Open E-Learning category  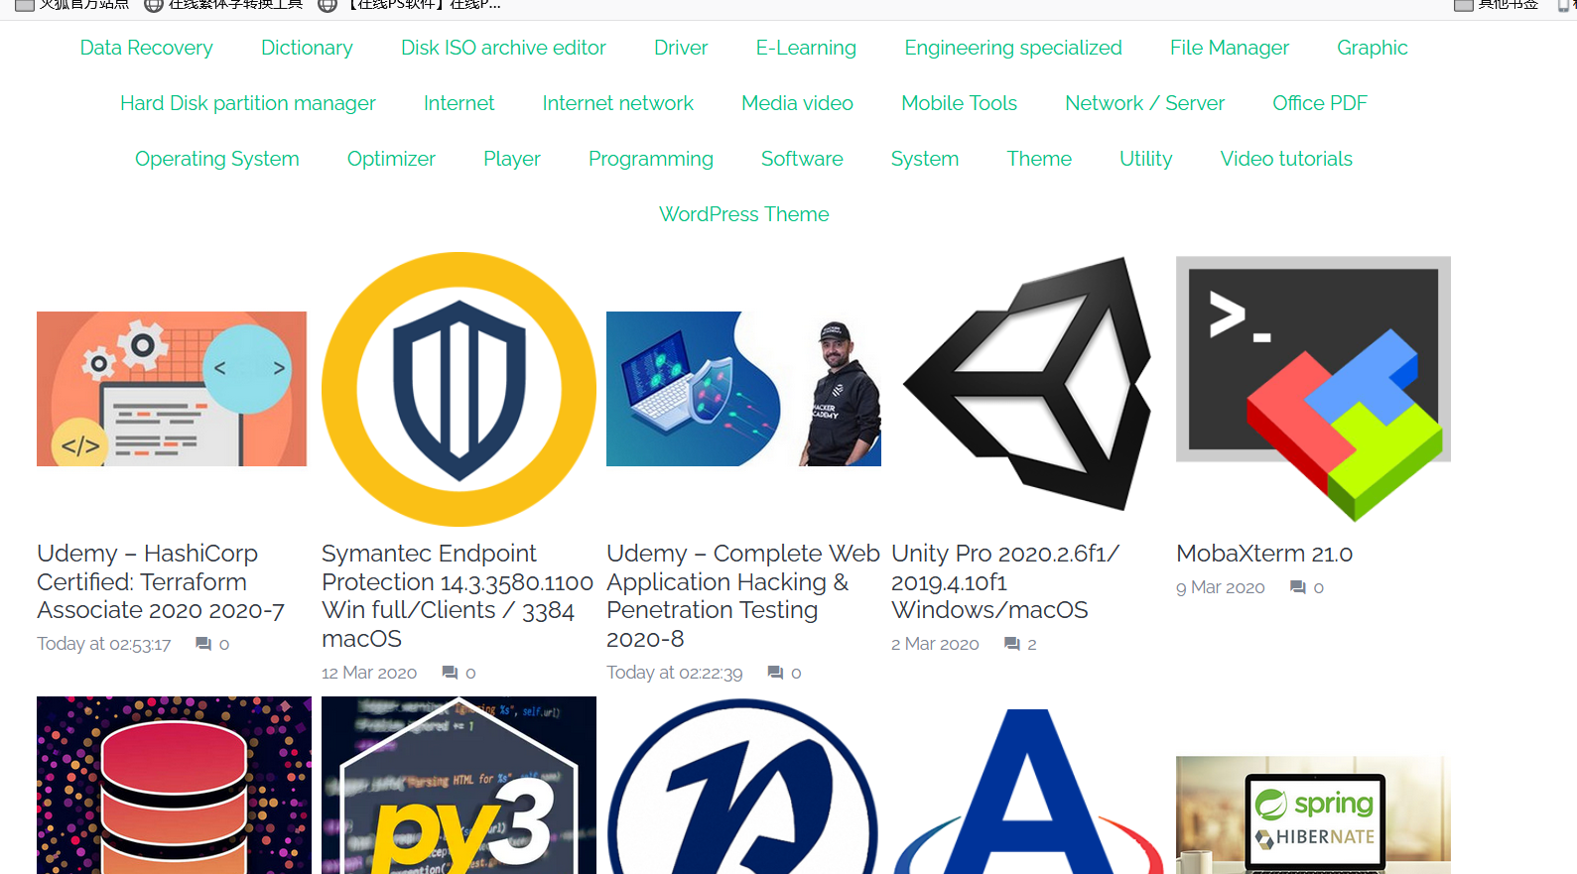click(806, 48)
